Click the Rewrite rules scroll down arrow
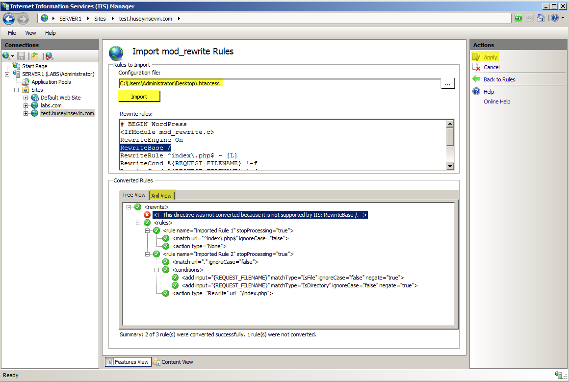 coord(450,166)
